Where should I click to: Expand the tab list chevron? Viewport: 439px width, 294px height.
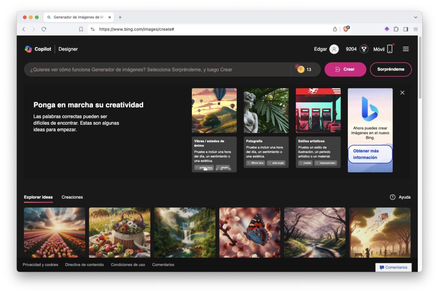(415, 17)
